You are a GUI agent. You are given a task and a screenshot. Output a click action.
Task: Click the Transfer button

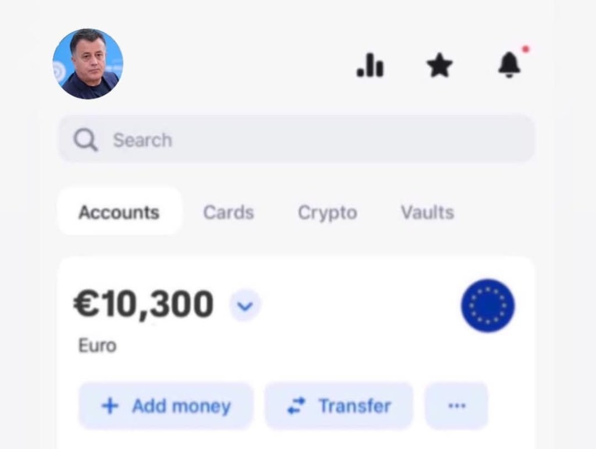[x=339, y=406]
